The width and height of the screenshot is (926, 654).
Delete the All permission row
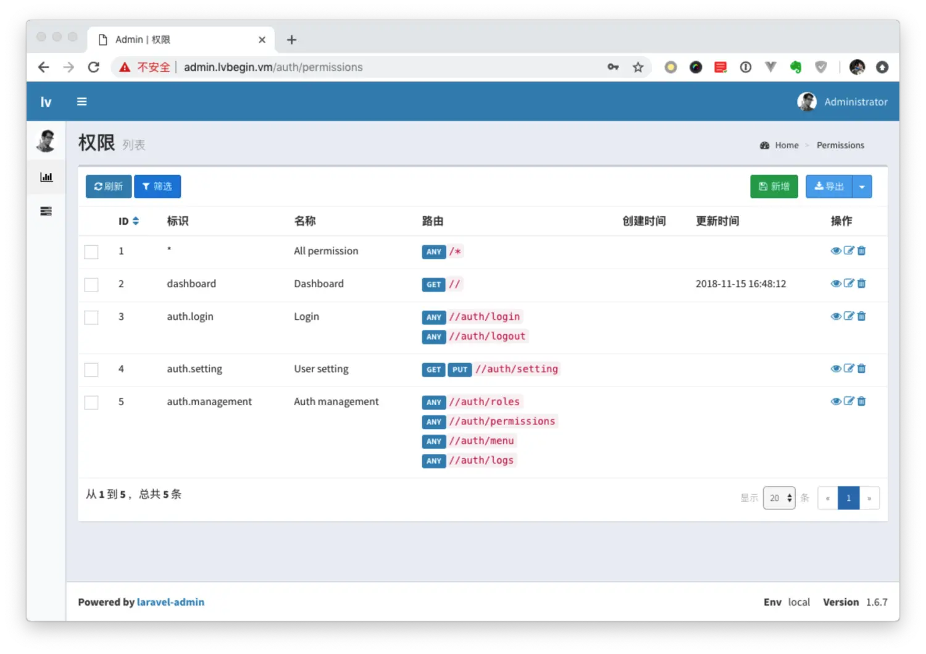point(862,251)
